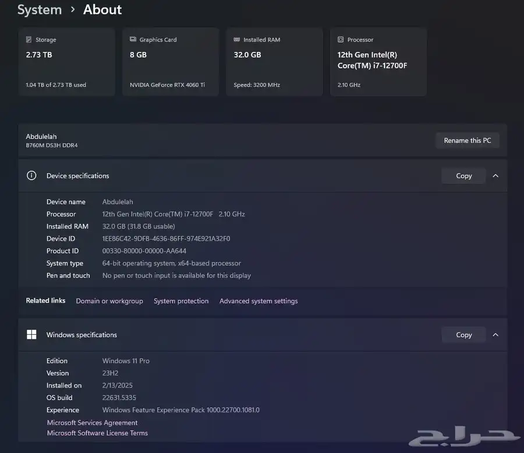Screen dimensions: 524x453
Task: Click the OS build label
Action: (59, 398)
